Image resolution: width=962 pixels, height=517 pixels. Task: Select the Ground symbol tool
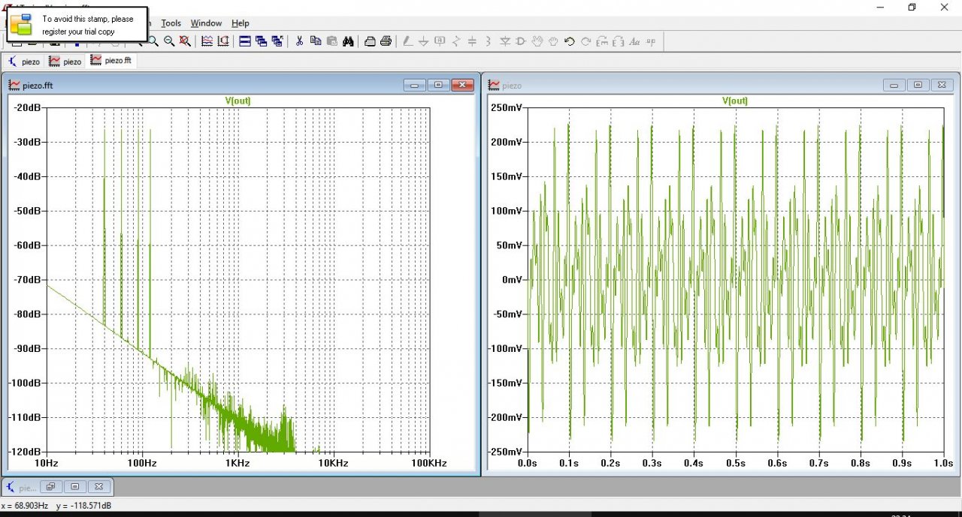(x=423, y=41)
